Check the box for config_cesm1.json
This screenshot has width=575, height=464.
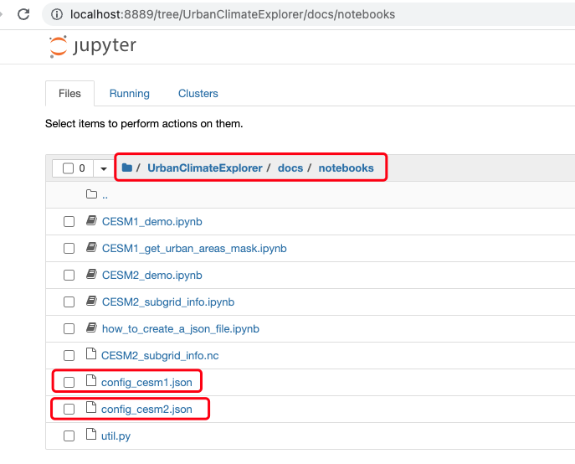pyautogui.click(x=69, y=383)
